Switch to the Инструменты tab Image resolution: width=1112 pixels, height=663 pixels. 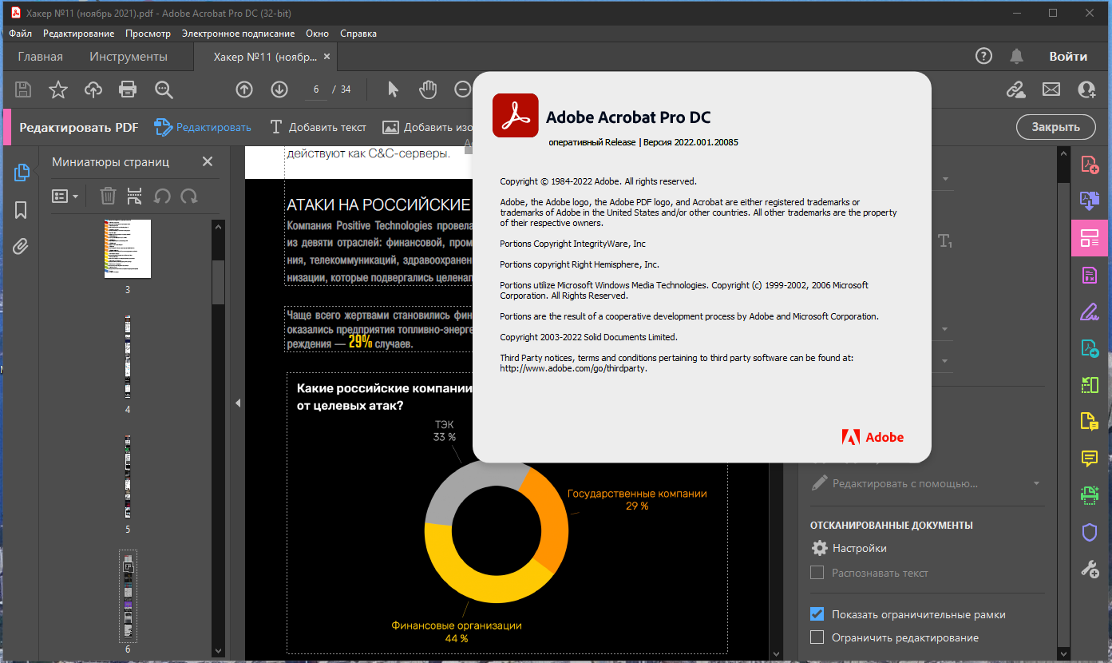pos(129,57)
